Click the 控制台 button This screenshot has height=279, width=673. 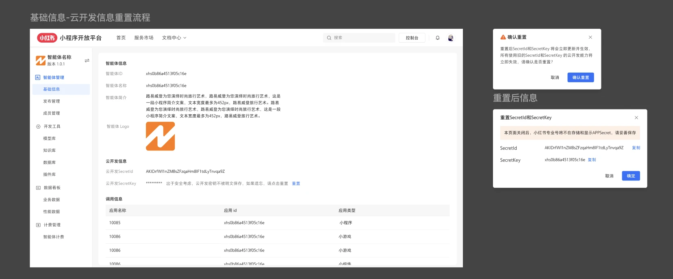pos(412,38)
